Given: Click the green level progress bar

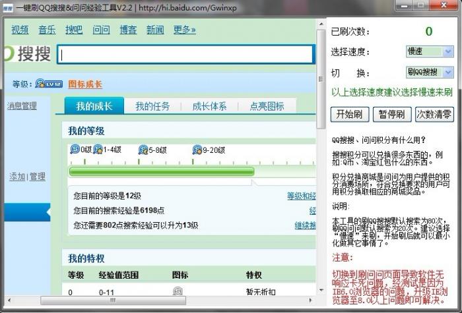Looking at the screenshot, I should point(162,171).
